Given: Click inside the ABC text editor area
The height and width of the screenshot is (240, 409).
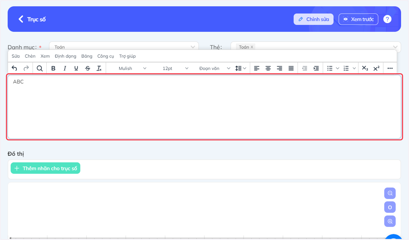Looking at the screenshot, I should coord(204,107).
